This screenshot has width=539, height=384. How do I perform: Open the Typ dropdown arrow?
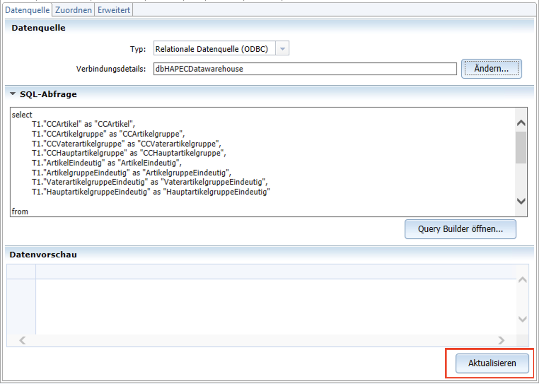[x=282, y=49]
